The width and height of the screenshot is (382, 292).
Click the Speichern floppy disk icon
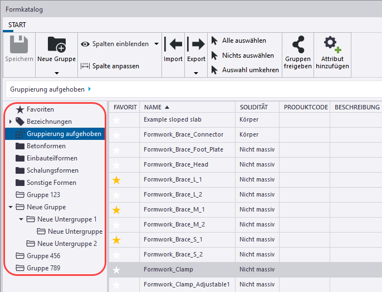(x=19, y=44)
